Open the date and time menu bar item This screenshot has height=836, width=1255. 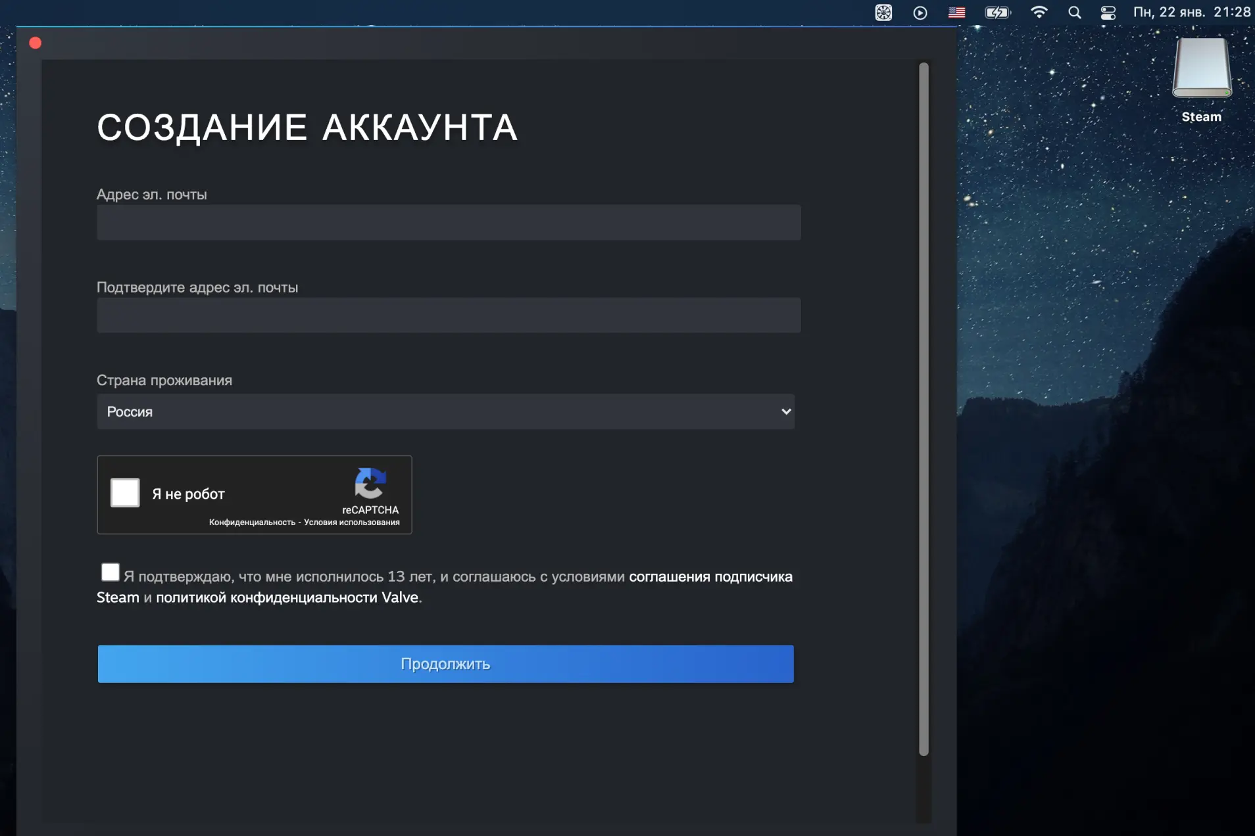click(x=1191, y=12)
